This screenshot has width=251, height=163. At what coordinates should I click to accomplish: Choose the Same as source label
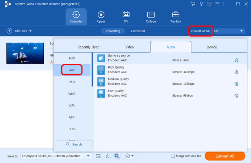coord(119,55)
